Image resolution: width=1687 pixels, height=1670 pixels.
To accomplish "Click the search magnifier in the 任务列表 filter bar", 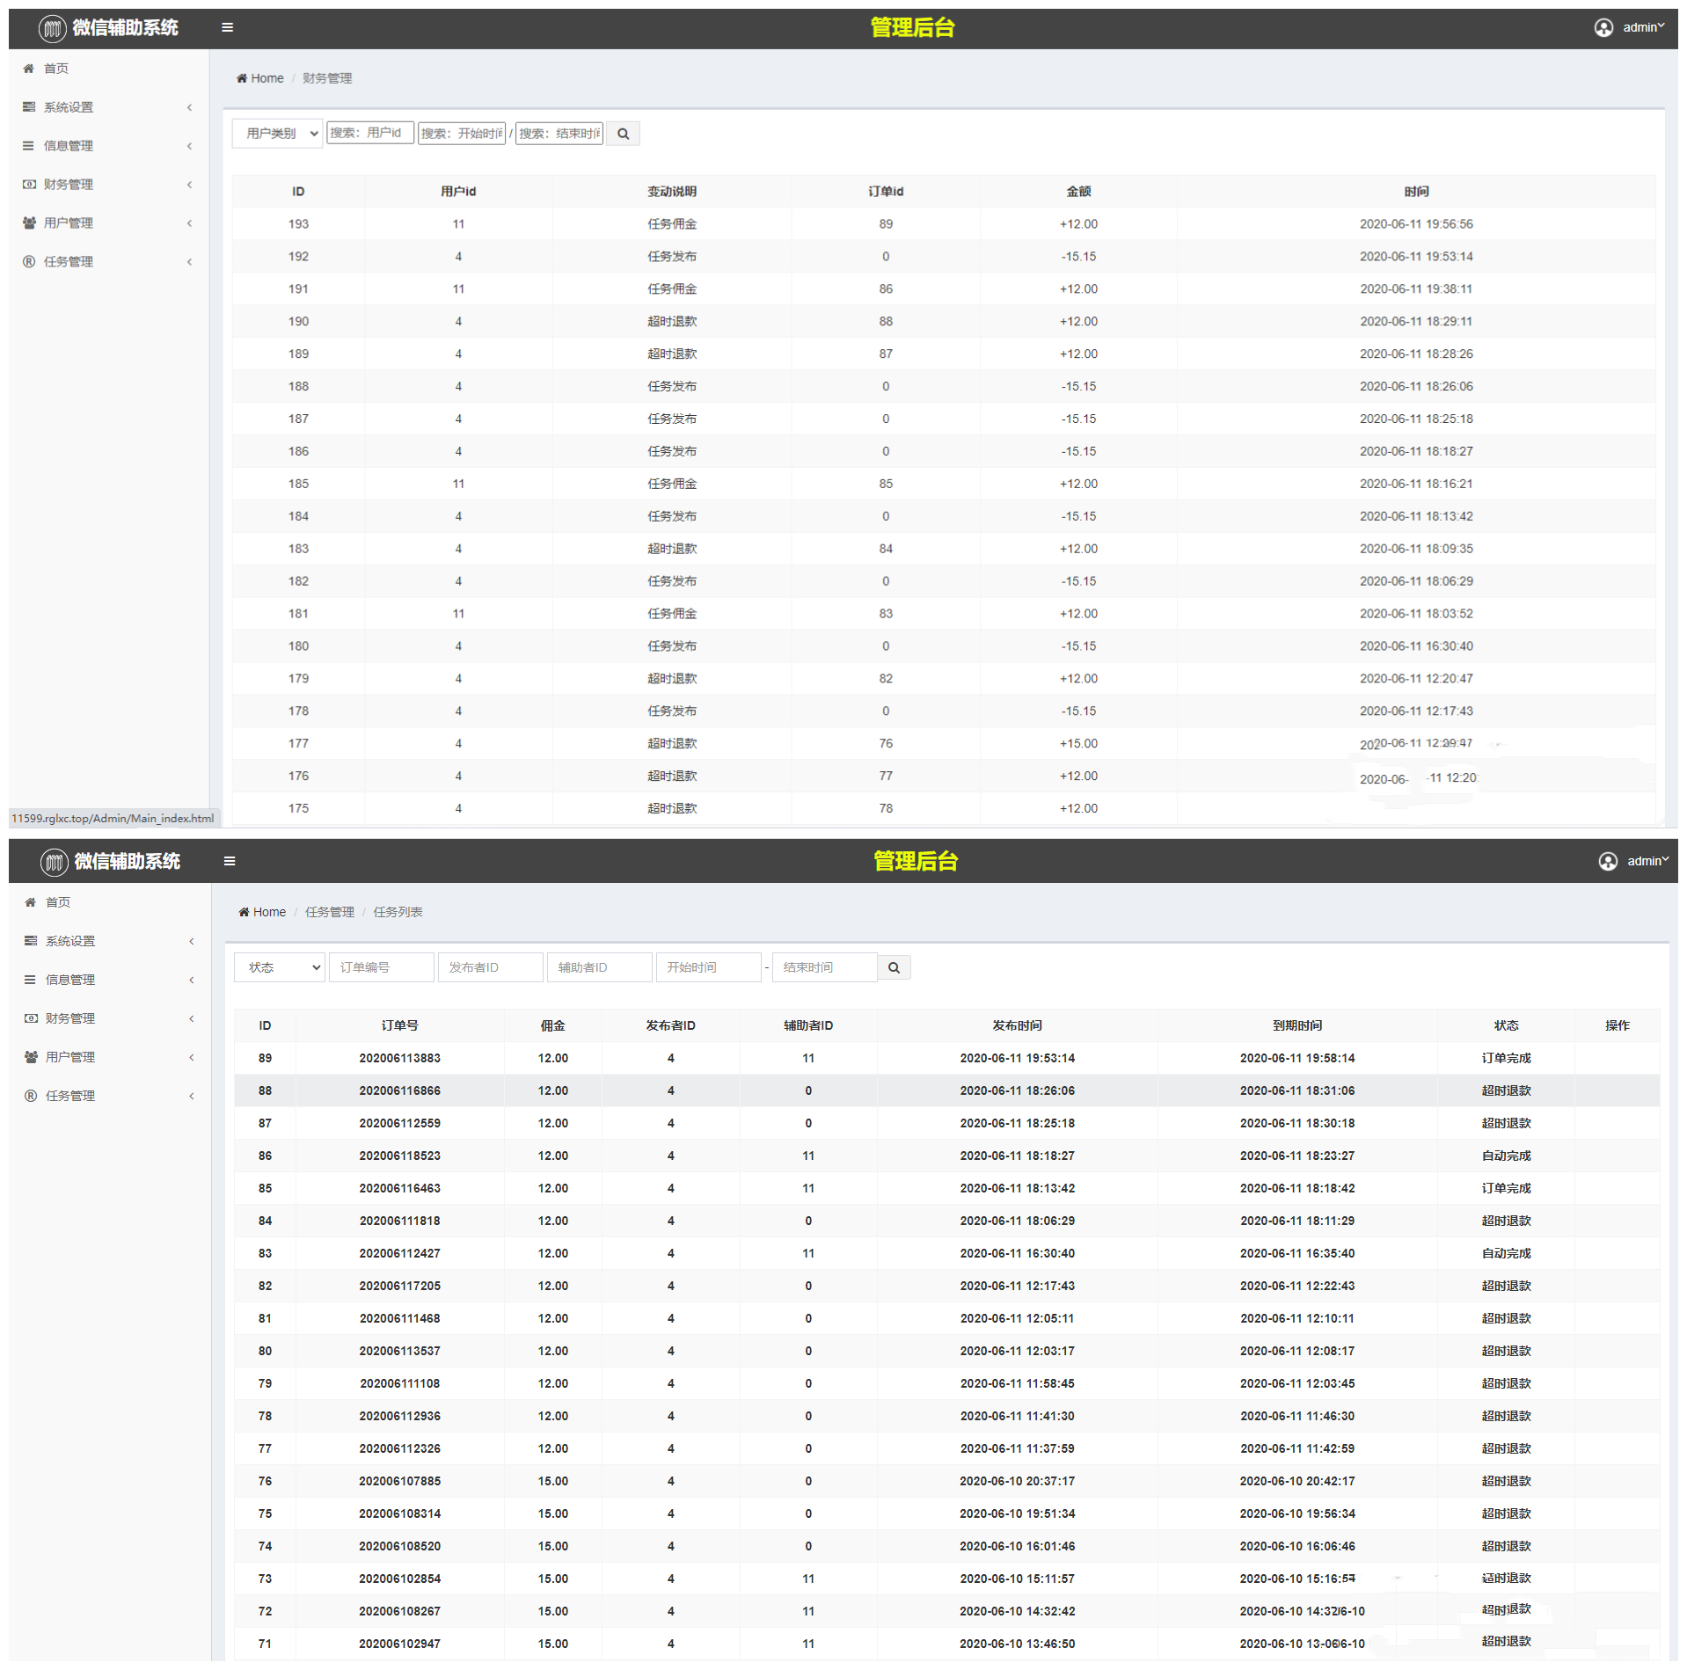I will (x=894, y=967).
